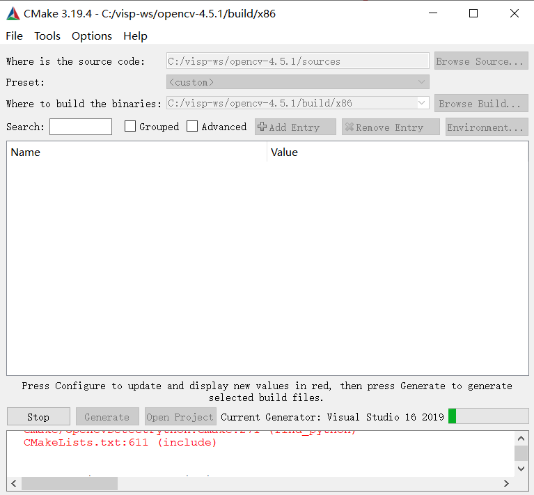The image size is (534, 495).
Task: Click the Name column header
Action: coord(136,152)
